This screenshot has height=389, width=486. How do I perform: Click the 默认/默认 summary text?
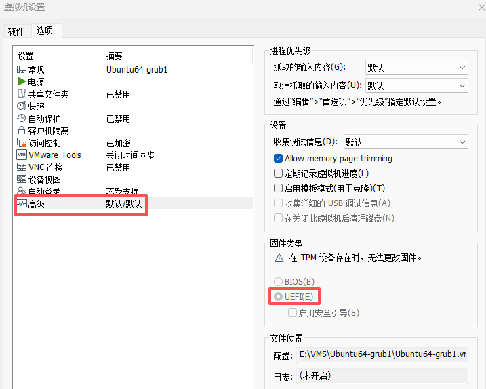(x=123, y=204)
